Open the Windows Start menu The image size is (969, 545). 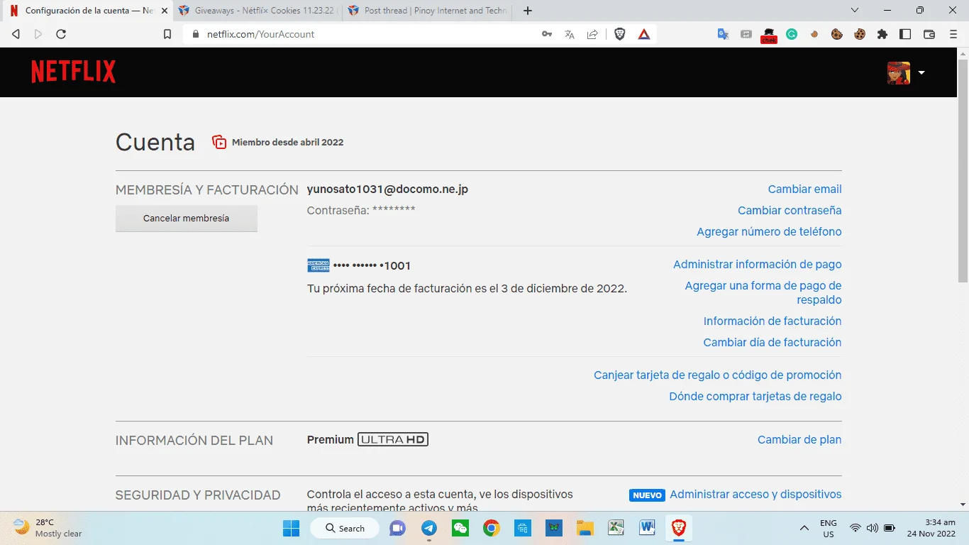click(x=291, y=528)
